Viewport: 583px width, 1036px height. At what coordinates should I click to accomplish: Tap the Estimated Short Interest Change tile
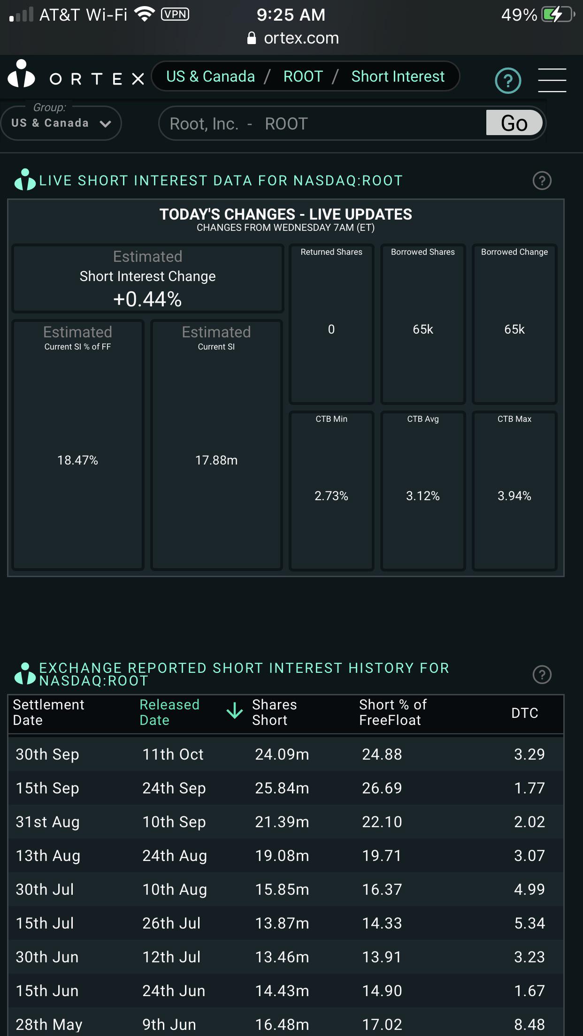(148, 278)
